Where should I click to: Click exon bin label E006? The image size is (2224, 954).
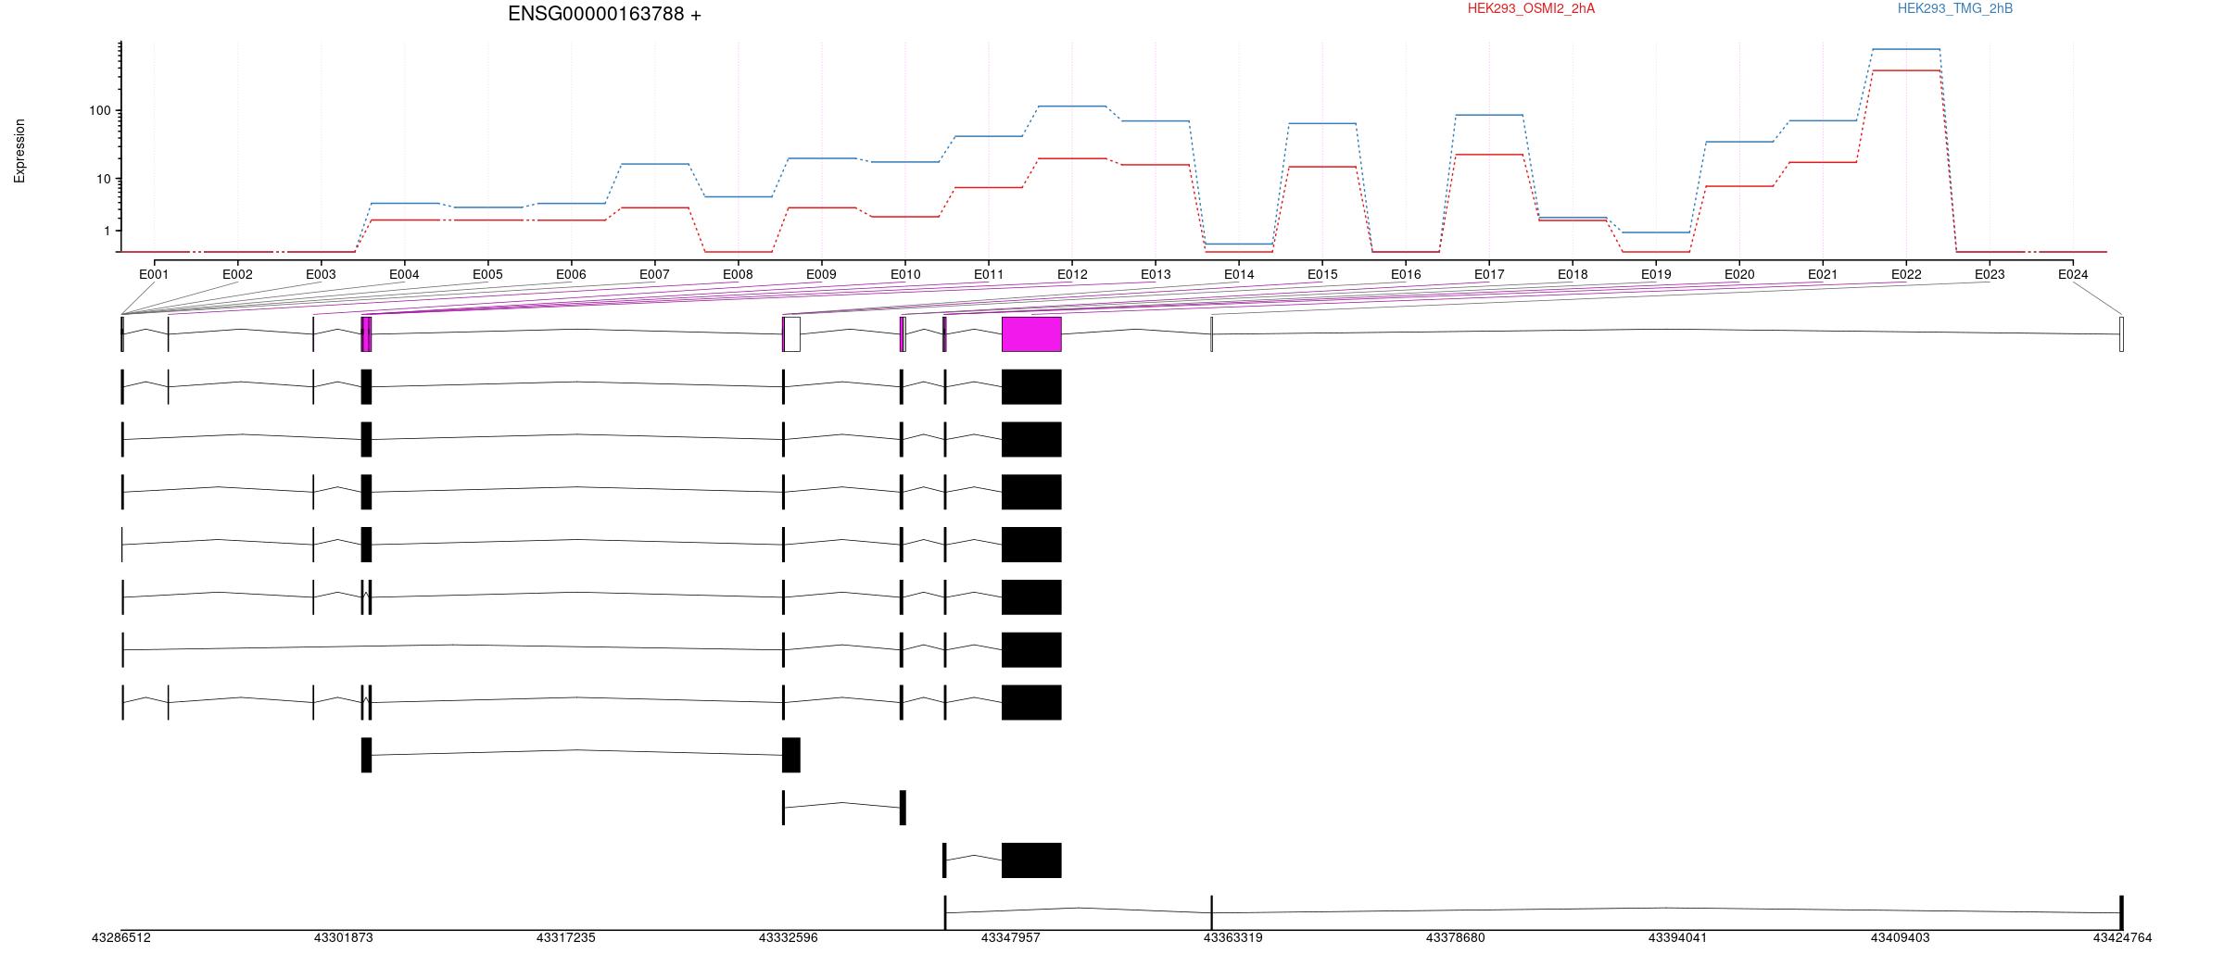pos(571,274)
